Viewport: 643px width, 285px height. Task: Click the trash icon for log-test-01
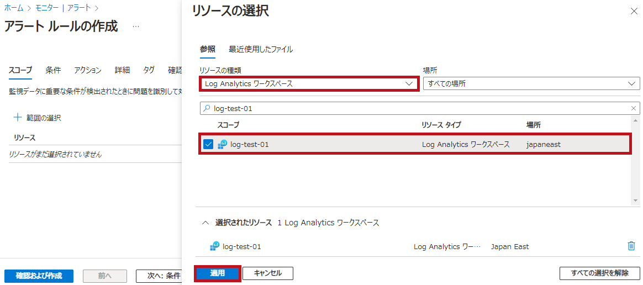(x=631, y=246)
